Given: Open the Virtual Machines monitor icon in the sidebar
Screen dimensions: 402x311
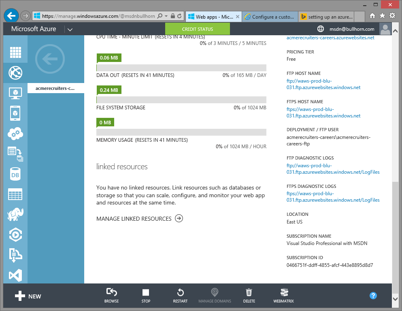Looking at the screenshot, I should tap(15, 93).
